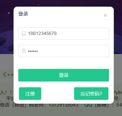Click the 忘记密码? button
This screenshot has height=116, width=122.
coord(91,94)
